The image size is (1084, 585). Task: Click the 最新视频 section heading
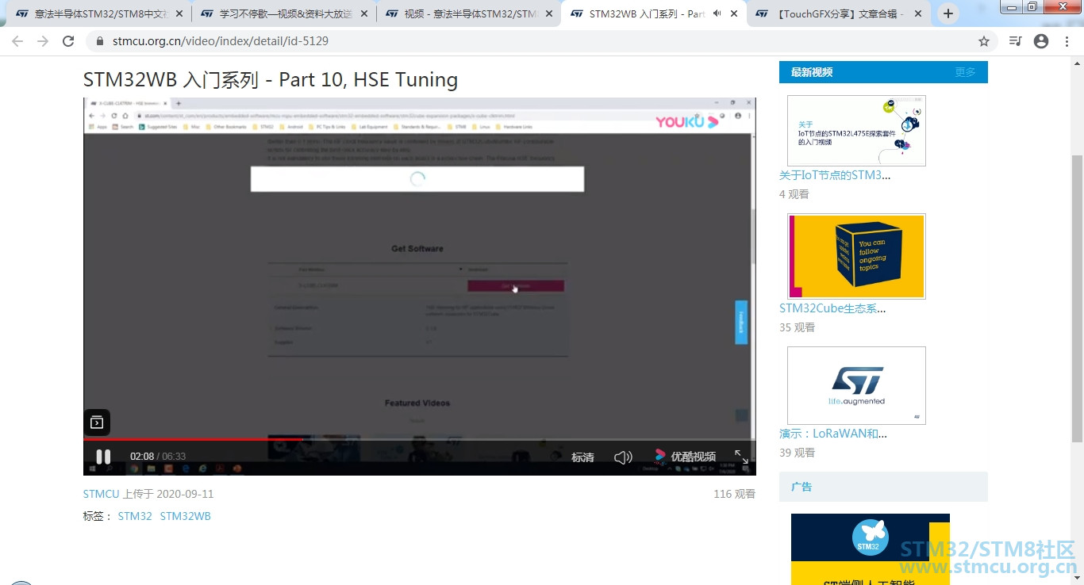(812, 72)
